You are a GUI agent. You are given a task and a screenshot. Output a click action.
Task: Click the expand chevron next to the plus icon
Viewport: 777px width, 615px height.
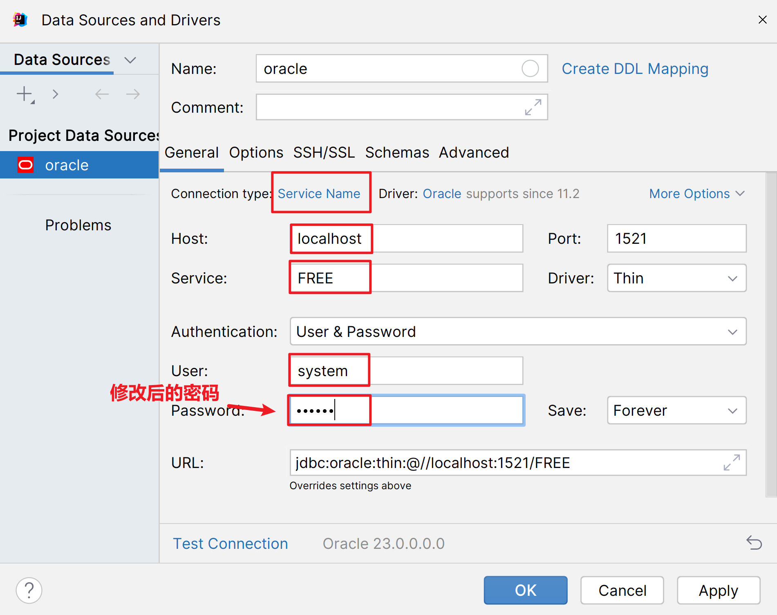pos(55,94)
